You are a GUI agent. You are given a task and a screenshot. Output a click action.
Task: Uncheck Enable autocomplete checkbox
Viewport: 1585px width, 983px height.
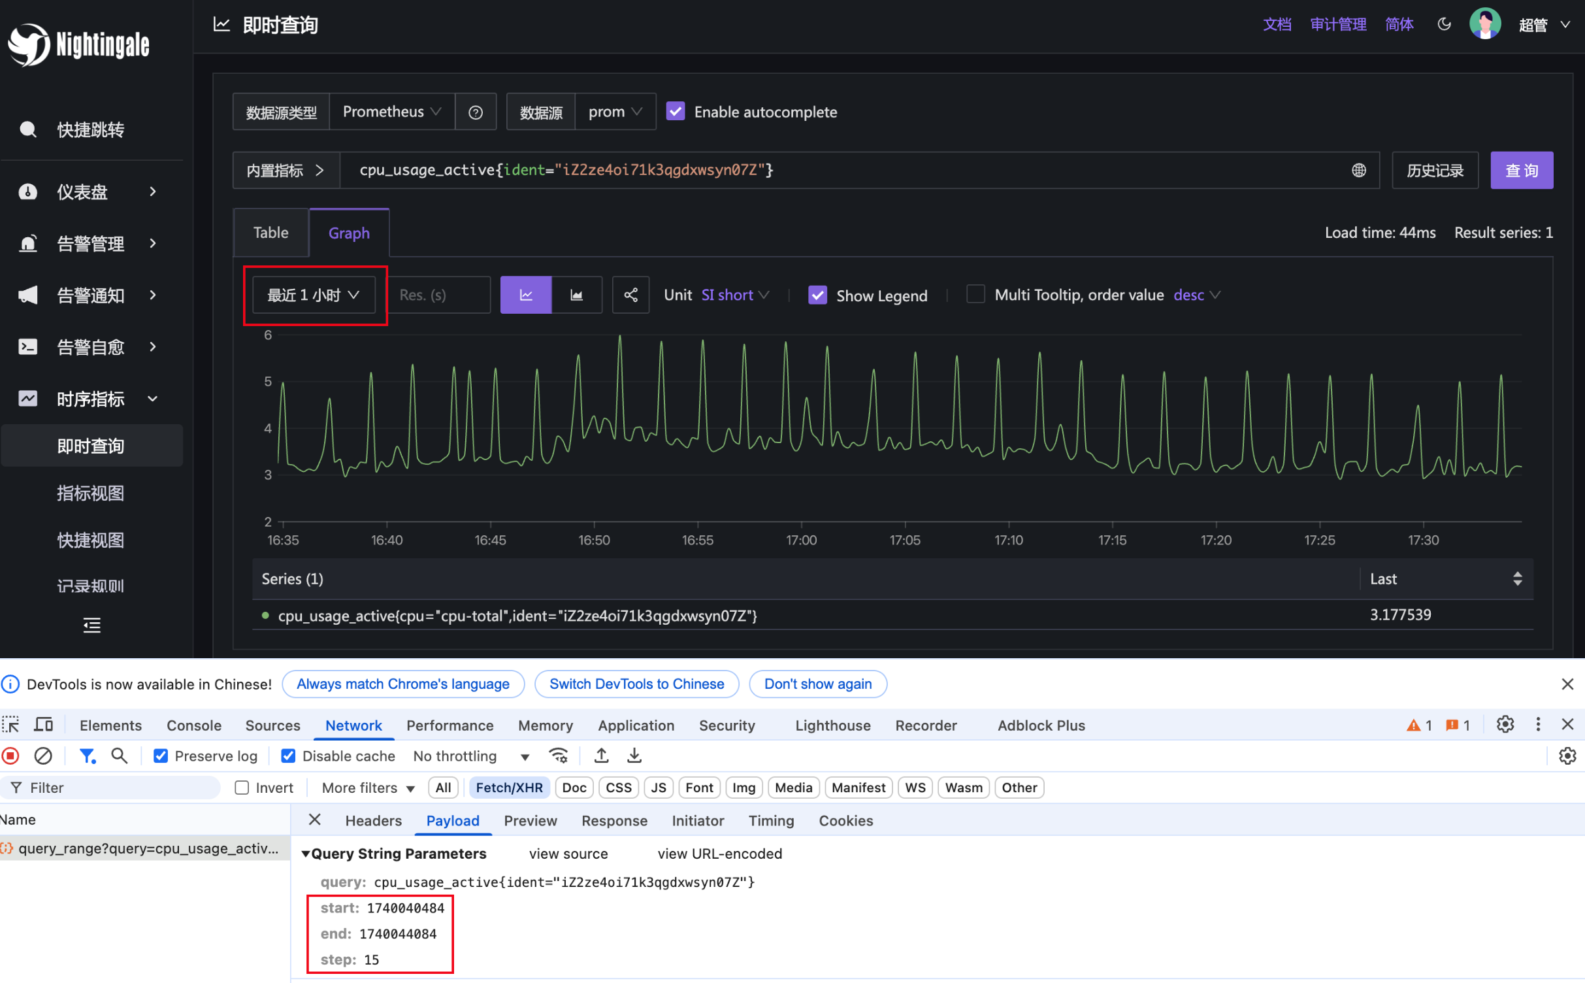click(676, 112)
